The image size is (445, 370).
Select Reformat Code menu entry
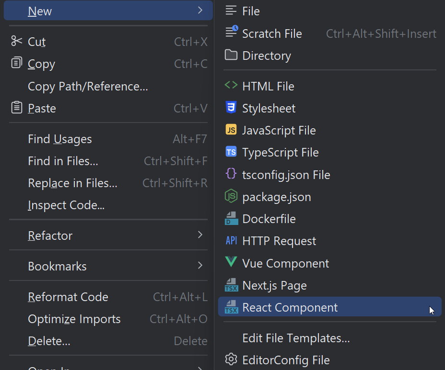[68, 297]
